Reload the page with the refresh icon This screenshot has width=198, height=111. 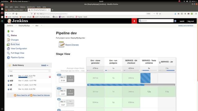coord(13,14)
